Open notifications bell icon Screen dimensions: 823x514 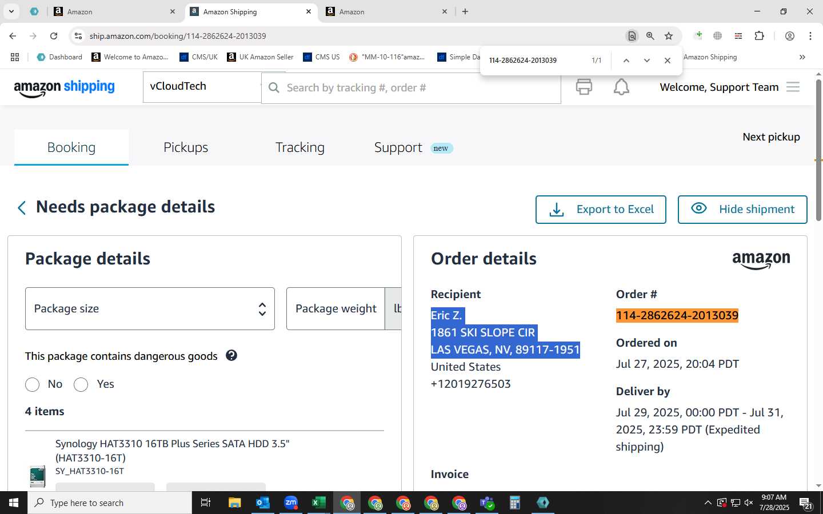pos(621,87)
